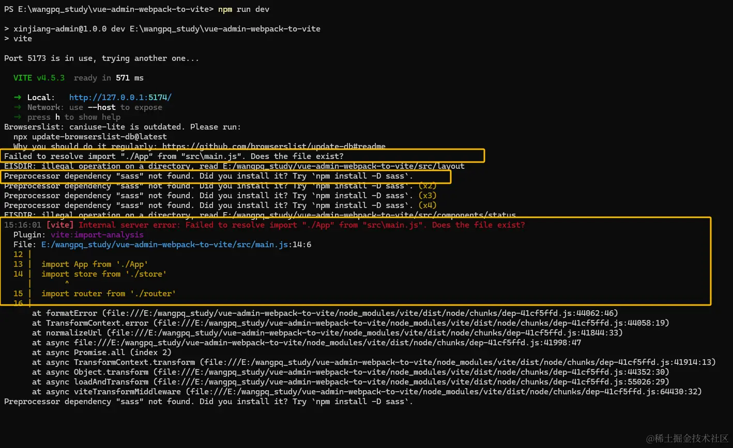
Task: Click the VITE v4.5.3 version label
Action: [x=39, y=78]
